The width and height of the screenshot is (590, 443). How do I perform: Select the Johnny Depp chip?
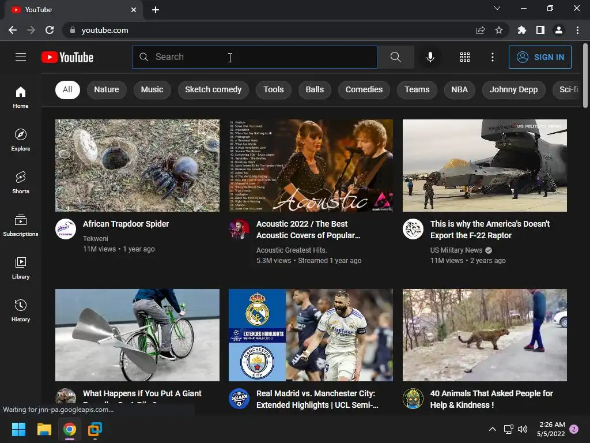(513, 89)
